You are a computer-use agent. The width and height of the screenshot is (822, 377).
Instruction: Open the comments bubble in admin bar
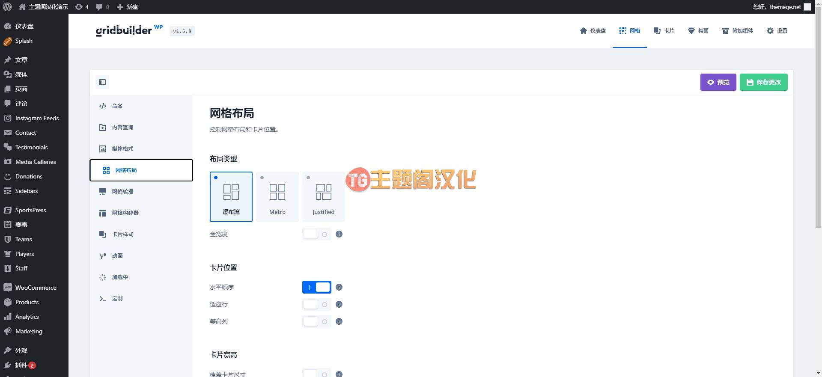102,7
